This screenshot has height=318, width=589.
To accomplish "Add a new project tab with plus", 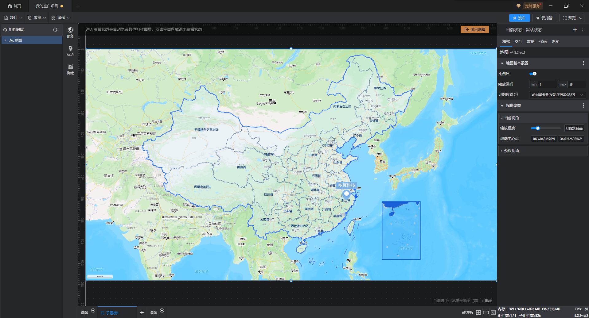I will tap(78, 6).
